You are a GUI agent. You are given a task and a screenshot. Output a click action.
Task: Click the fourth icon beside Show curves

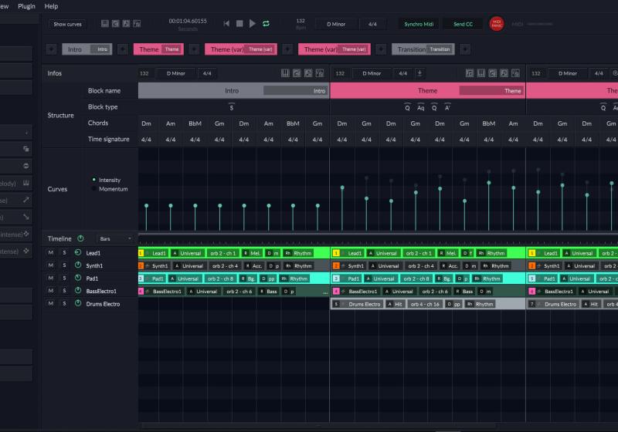pyautogui.click(x=137, y=24)
